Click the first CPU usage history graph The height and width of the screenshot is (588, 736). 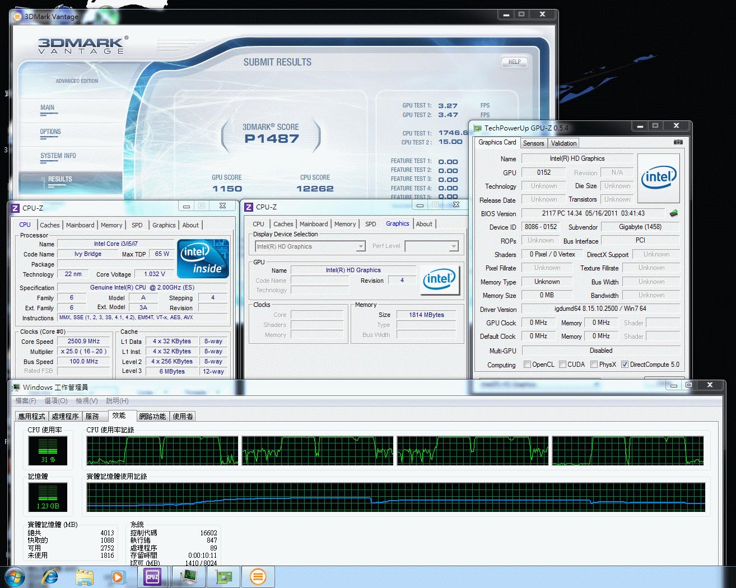pos(162,451)
